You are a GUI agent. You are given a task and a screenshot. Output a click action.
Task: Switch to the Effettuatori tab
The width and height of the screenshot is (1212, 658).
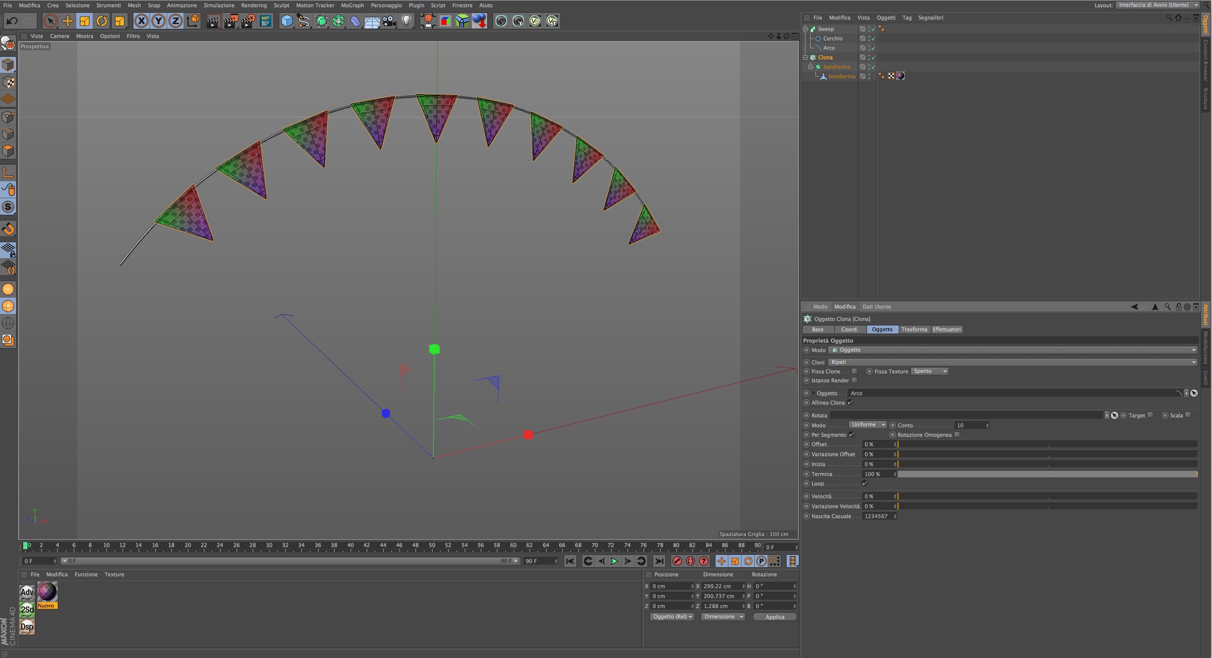946,329
